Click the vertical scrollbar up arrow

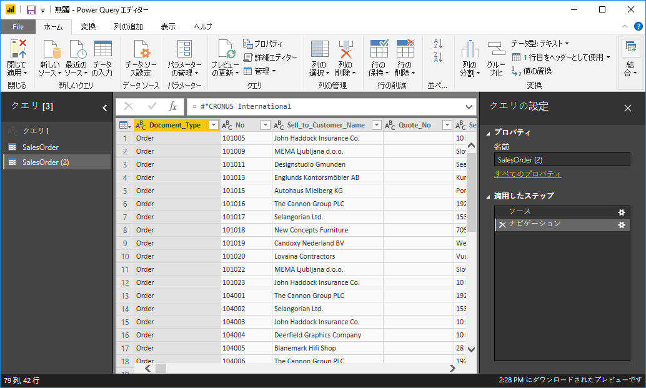point(471,146)
